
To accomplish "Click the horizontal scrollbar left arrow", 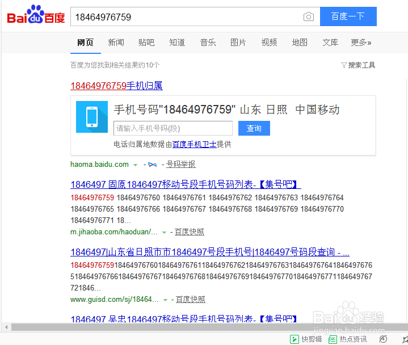I will (6, 327).
